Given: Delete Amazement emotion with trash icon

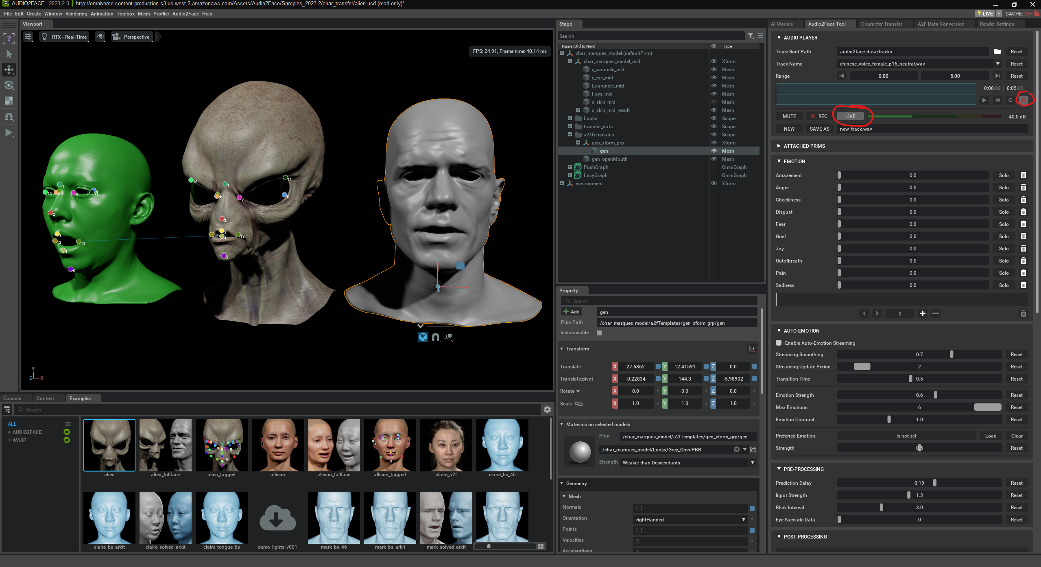Looking at the screenshot, I should [x=1023, y=175].
